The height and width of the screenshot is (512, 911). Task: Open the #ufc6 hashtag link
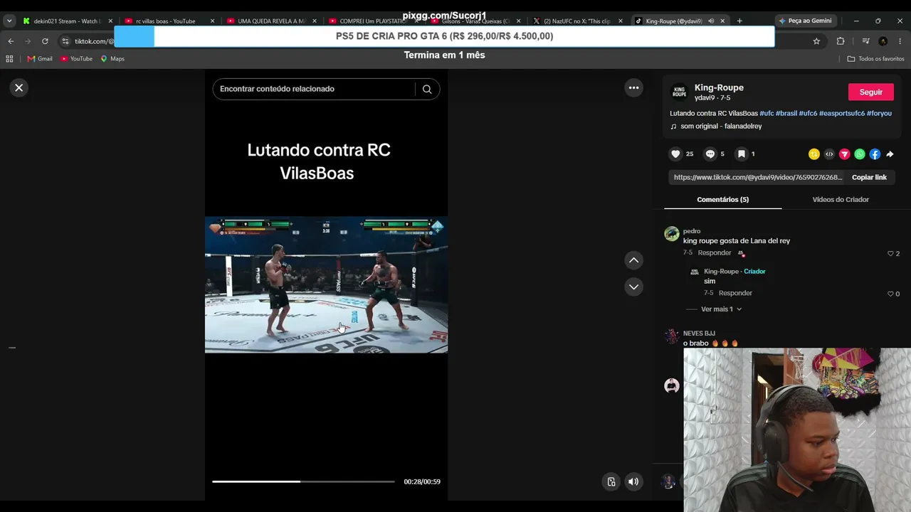pyautogui.click(x=808, y=113)
